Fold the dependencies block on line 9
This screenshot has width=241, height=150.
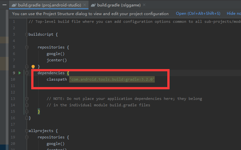[27, 73]
